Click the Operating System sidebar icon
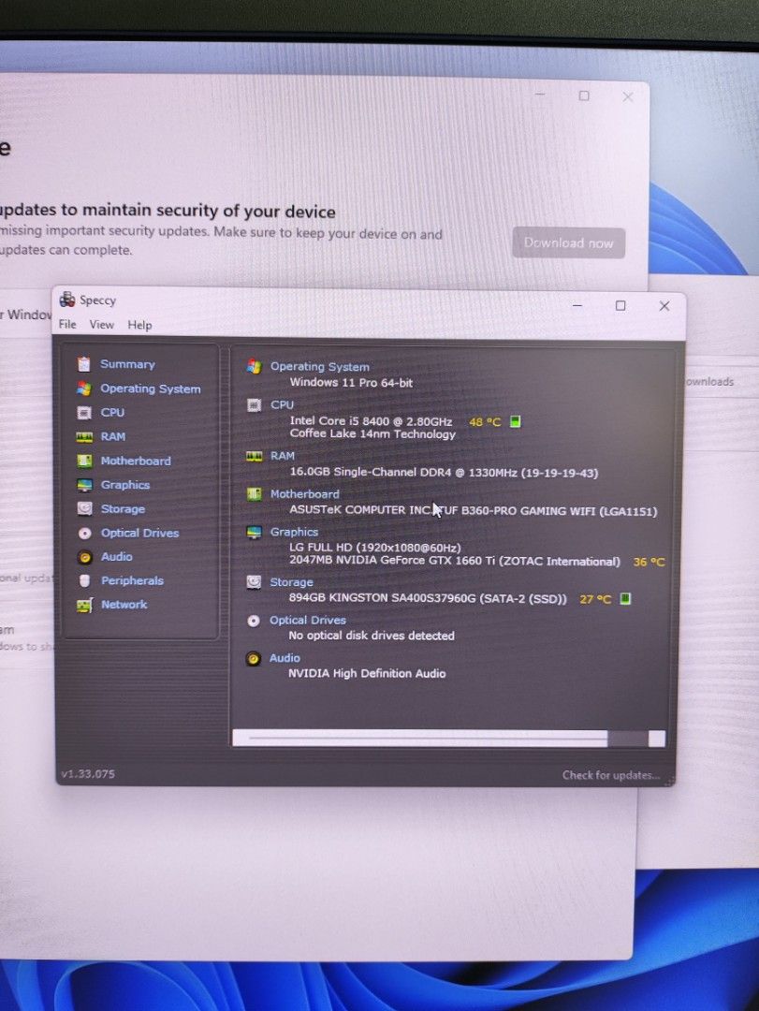 (x=84, y=388)
